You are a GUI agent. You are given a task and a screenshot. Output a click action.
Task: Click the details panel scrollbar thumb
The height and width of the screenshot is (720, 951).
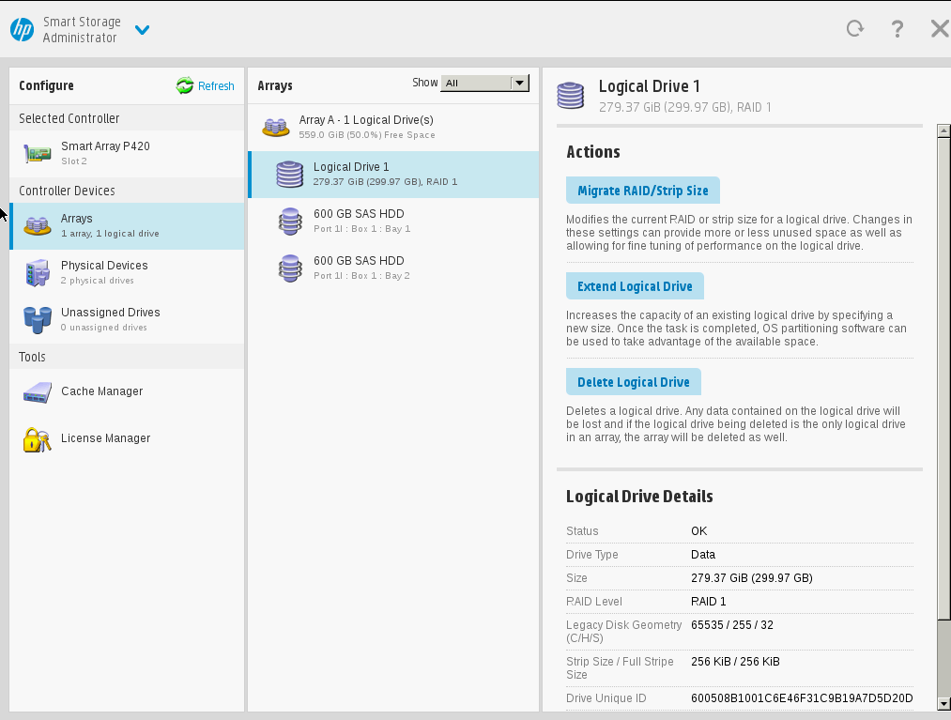point(943,379)
